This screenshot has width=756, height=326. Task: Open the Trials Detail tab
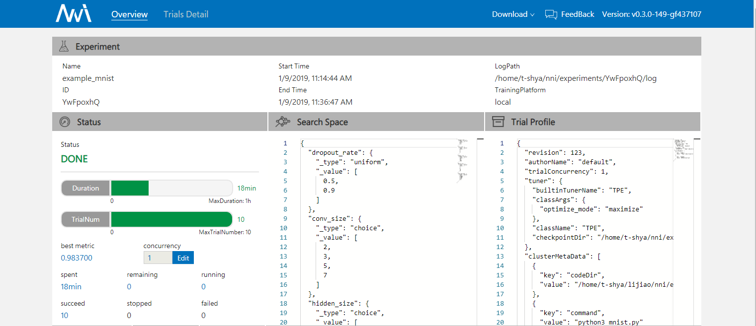pos(186,14)
